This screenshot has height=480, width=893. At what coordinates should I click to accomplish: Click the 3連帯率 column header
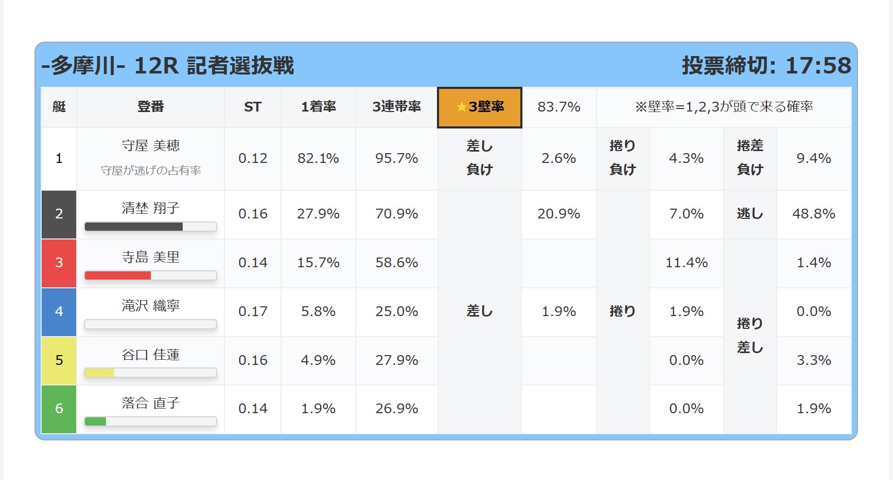396,107
